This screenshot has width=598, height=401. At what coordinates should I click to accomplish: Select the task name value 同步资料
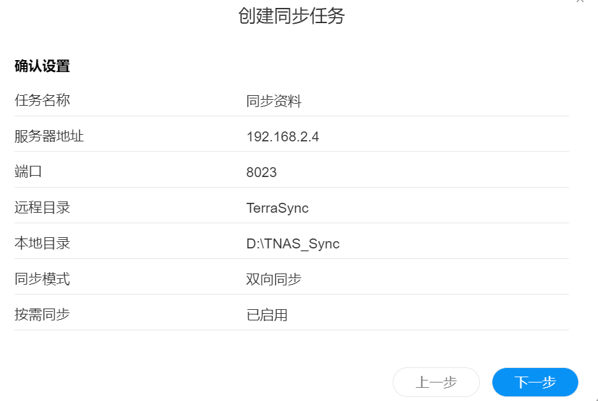click(274, 101)
